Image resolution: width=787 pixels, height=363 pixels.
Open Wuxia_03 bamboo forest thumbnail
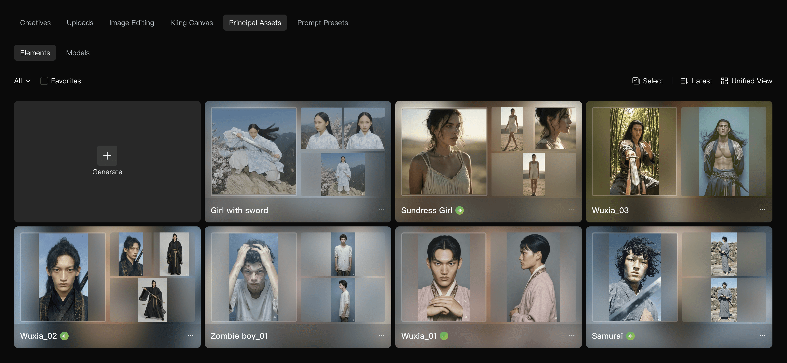coord(634,151)
